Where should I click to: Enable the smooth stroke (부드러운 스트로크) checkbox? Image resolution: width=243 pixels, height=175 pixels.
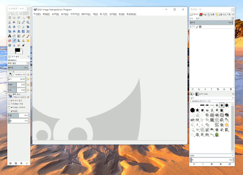[9, 107]
